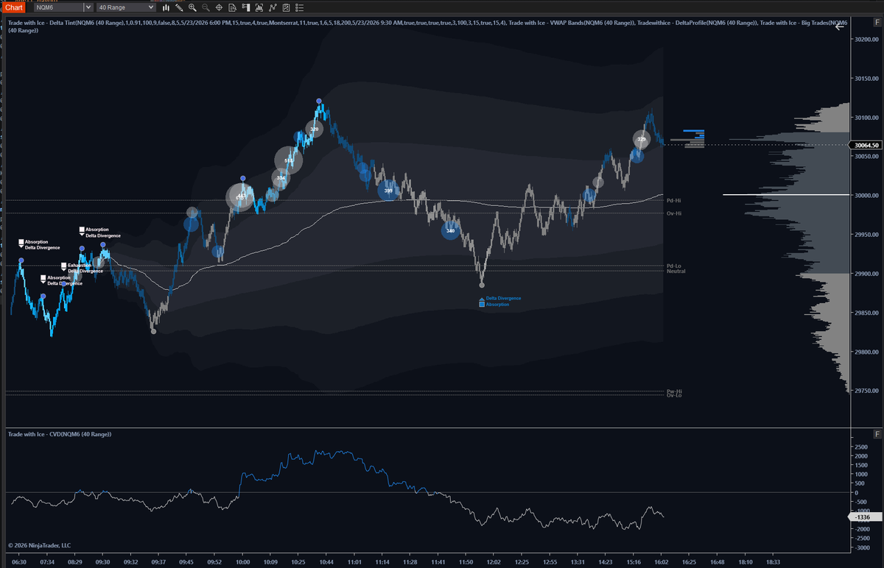Image resolution: width=884 pixels, height=568 pixels.
Task: Open the indicators icon
Action: [x=273, y=7]
